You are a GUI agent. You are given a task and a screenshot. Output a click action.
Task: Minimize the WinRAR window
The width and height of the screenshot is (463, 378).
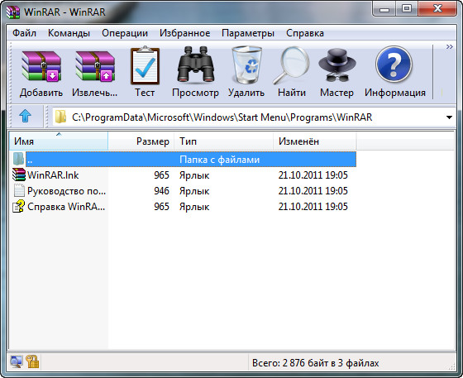(x=384, y=9)
